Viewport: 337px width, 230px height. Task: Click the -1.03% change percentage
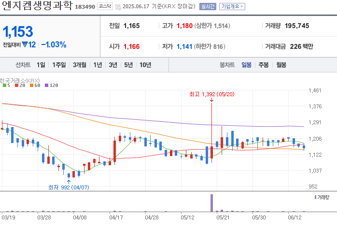coord(54,45)
